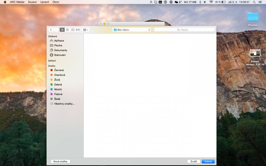This screenshot has height=166, width=266.
Task: Switch to column view mode
Action: (x=73, y=30)
